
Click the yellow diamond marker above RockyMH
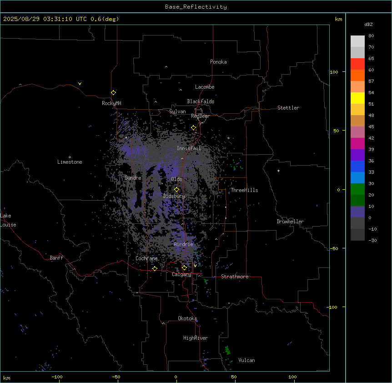tap(113, 92)
